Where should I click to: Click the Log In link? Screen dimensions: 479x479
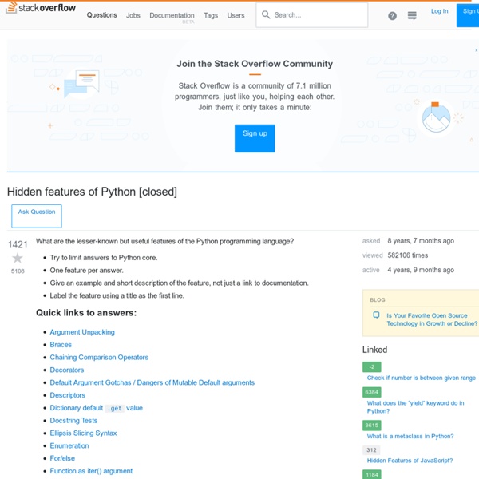click(439, 11)
